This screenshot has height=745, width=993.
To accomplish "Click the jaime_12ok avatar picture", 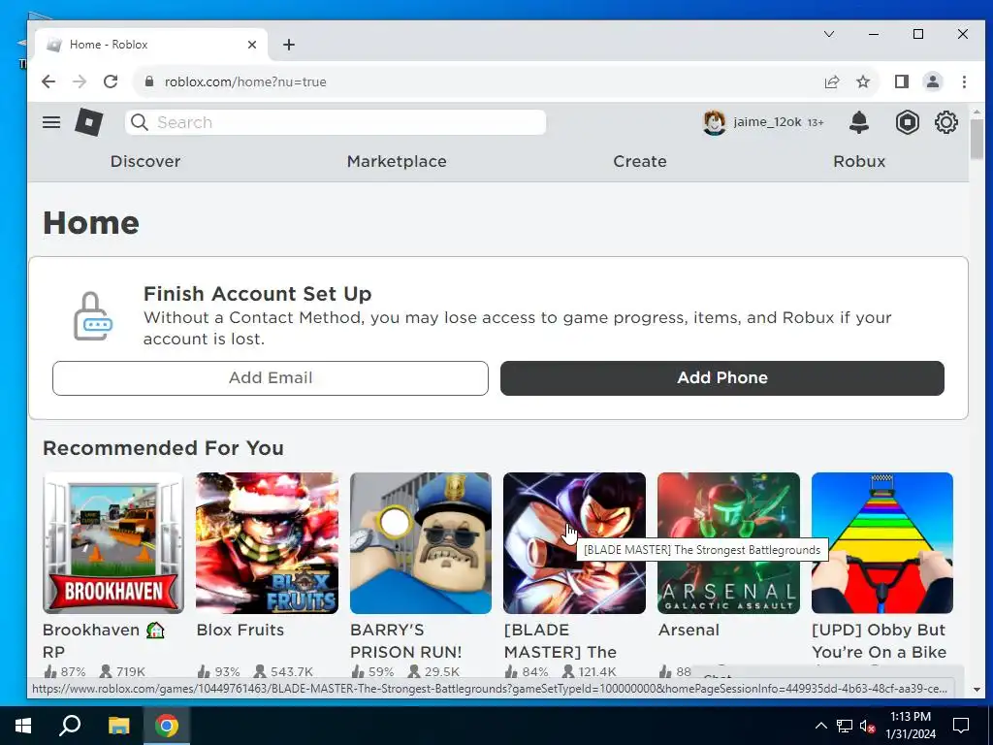I will click(x=715, y=122).
